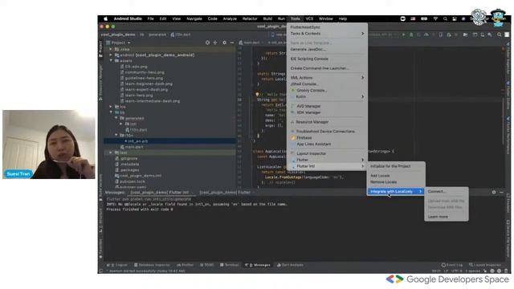
Task: Click the Search Everywhere magnifier icon
Action: tap(500, 35)
